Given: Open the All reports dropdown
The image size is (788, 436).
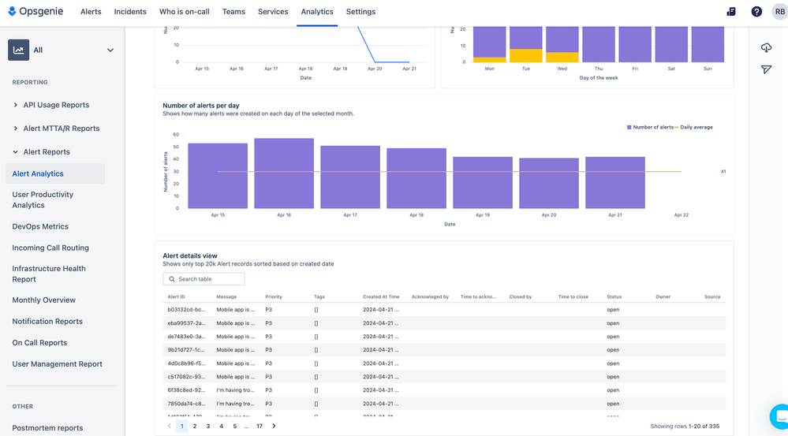Looking at the screenshot, I should [110, 50].
